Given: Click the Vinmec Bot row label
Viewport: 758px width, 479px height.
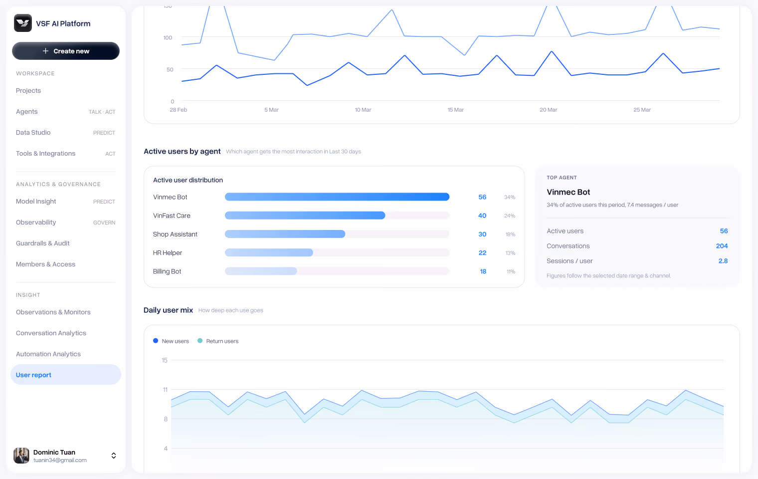Looking at the screenshot, I should click(170, 197).
